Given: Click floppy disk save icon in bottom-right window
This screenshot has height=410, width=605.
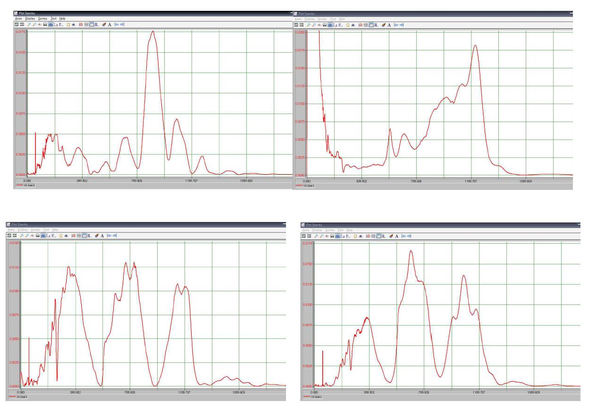Looking at the screenshot, I should [332, 236].
